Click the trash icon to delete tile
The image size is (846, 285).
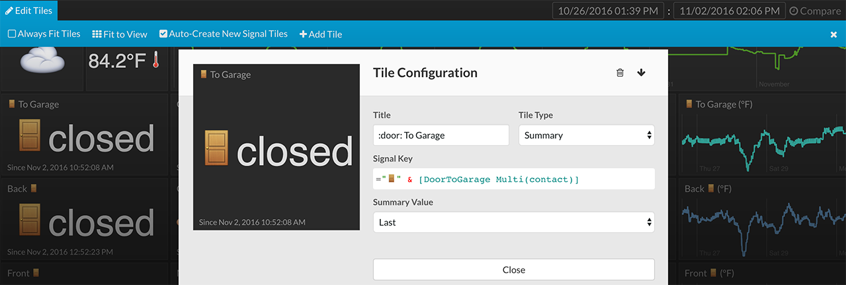pos(620,73)
